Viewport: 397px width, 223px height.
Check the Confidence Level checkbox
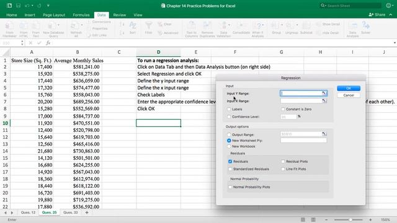pyautogui.click(x=229, y=117)
